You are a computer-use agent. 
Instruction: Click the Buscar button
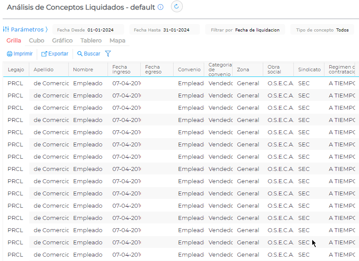[x=89, y=54]
